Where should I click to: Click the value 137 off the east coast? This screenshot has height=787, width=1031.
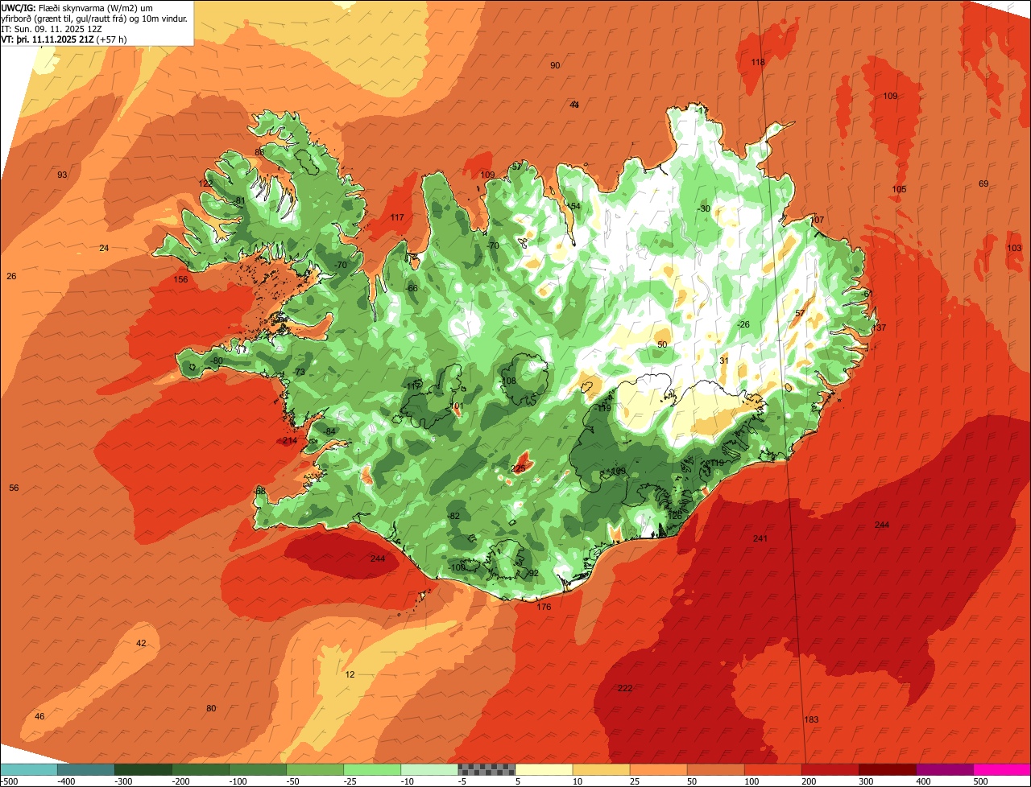coord(879,328)
